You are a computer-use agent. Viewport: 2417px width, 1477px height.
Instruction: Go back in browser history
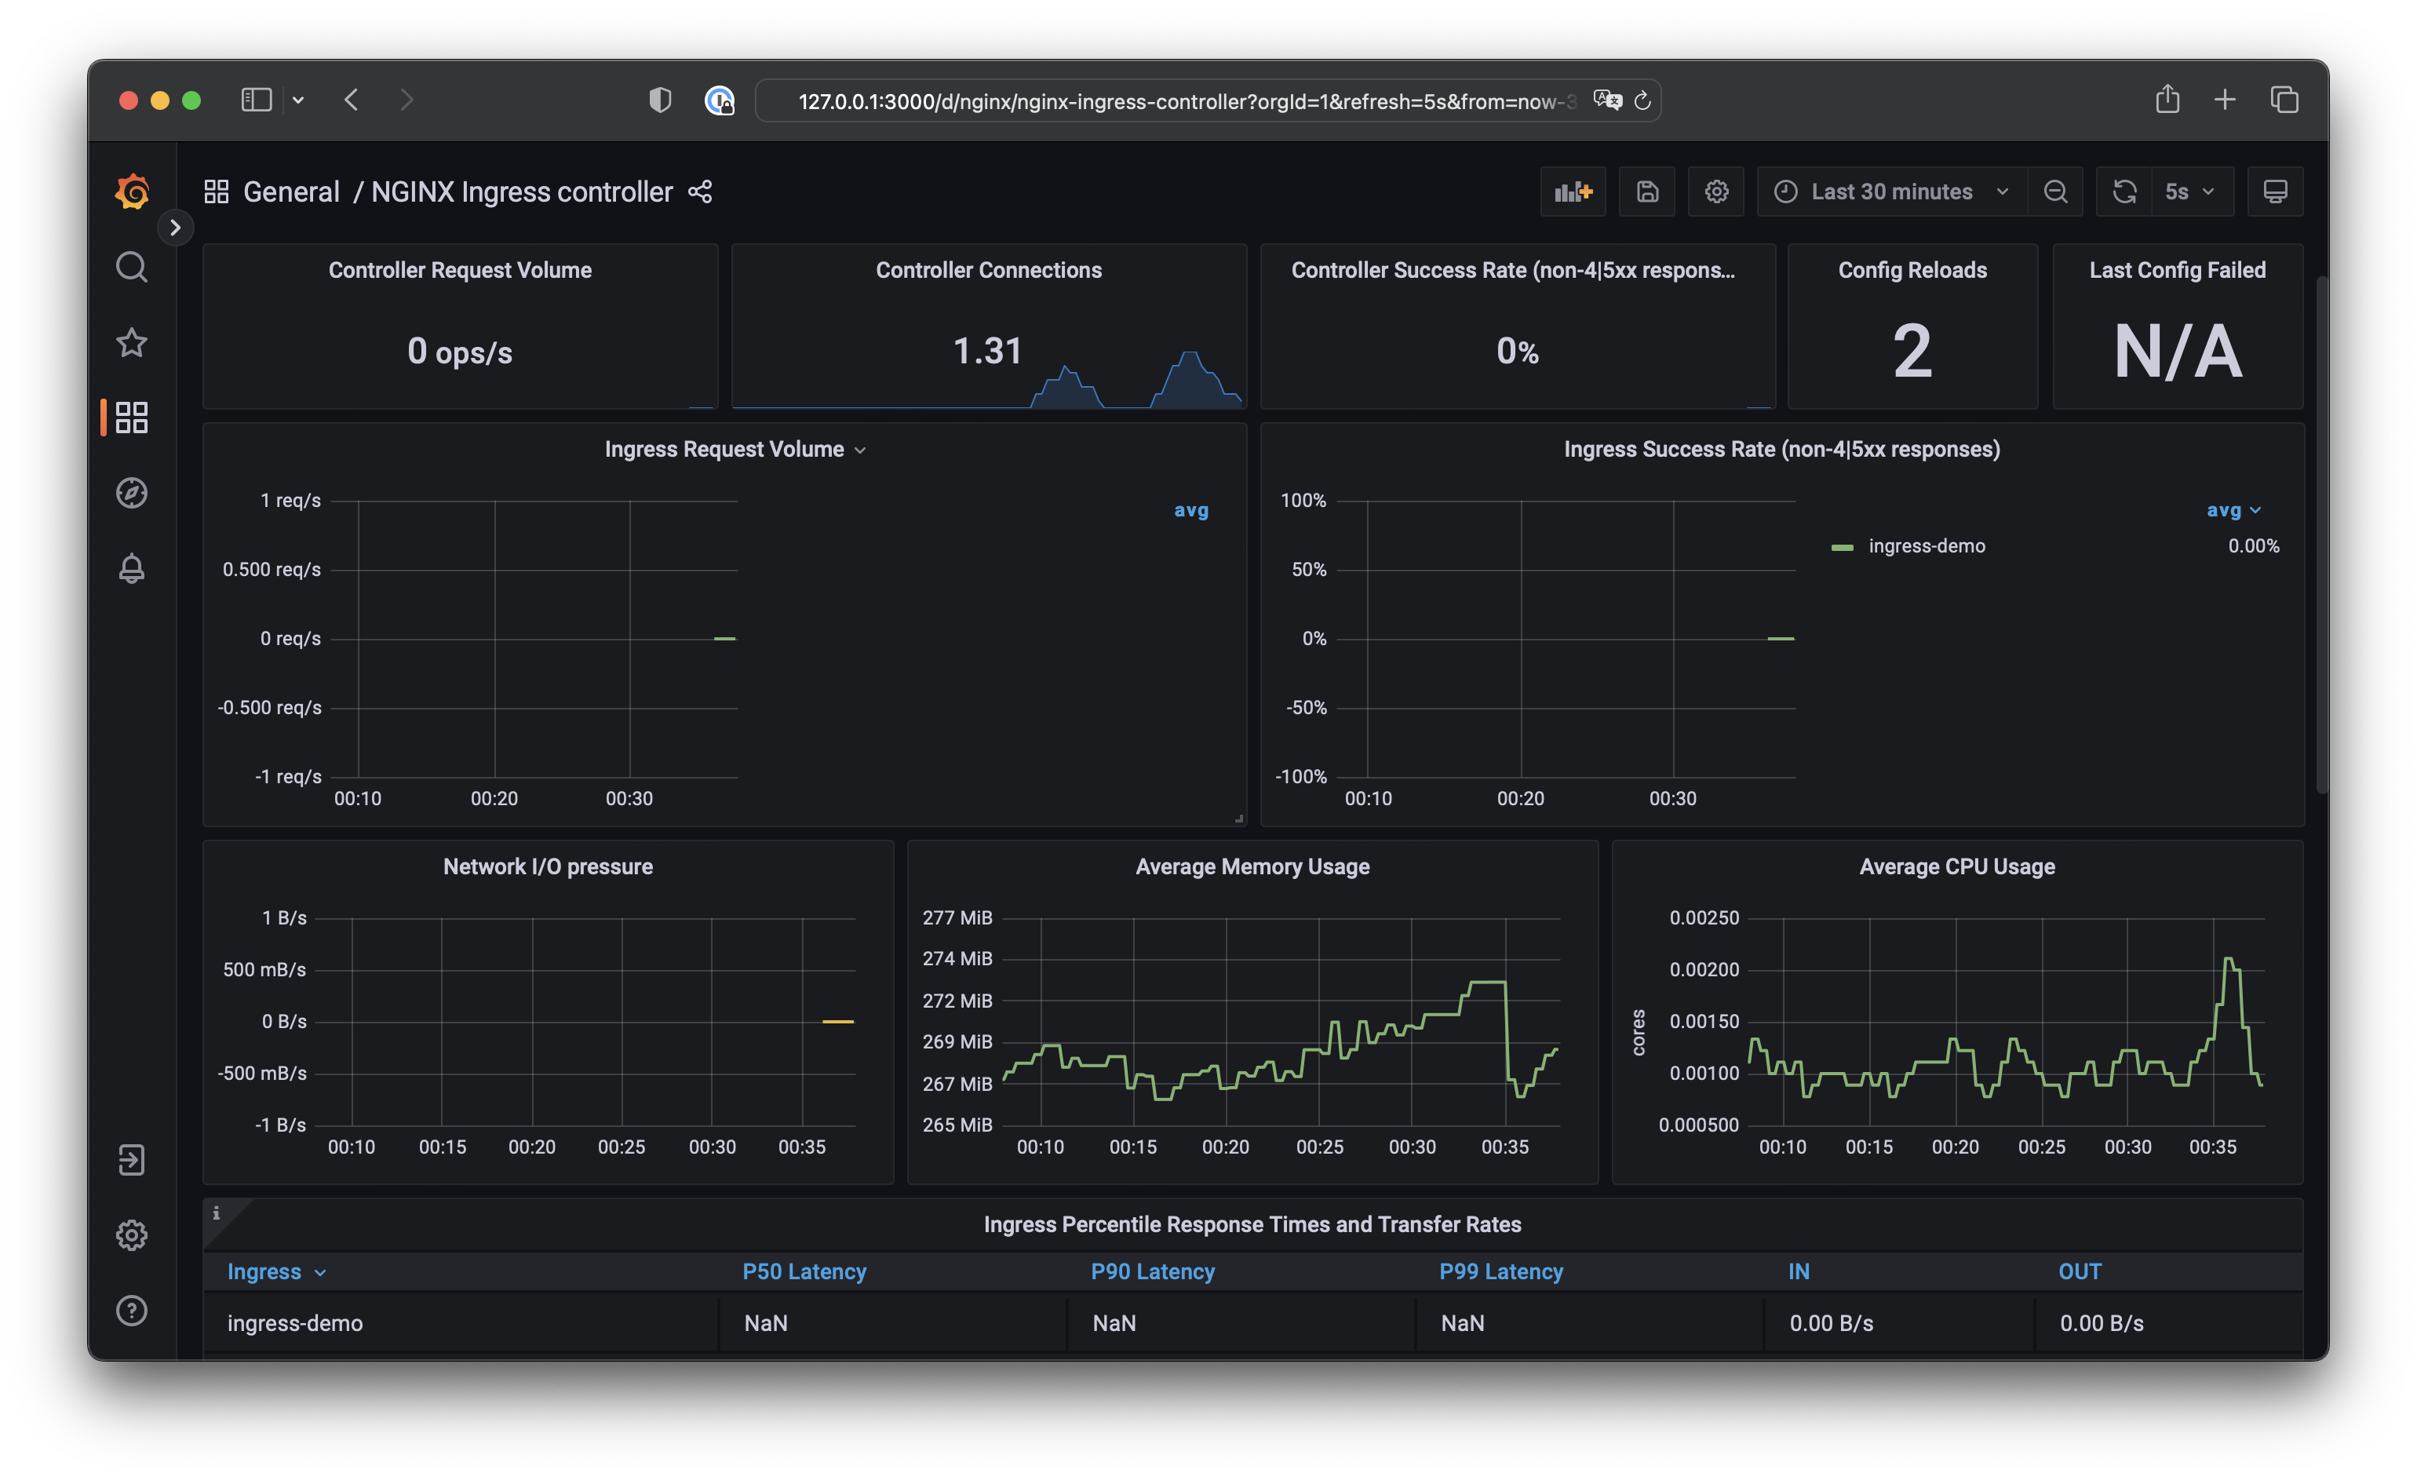[x=352, y=100]
